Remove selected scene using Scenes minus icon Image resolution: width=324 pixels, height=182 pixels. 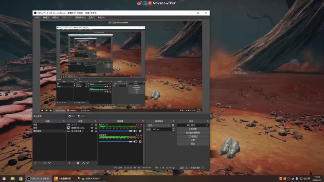click(39, 163)
